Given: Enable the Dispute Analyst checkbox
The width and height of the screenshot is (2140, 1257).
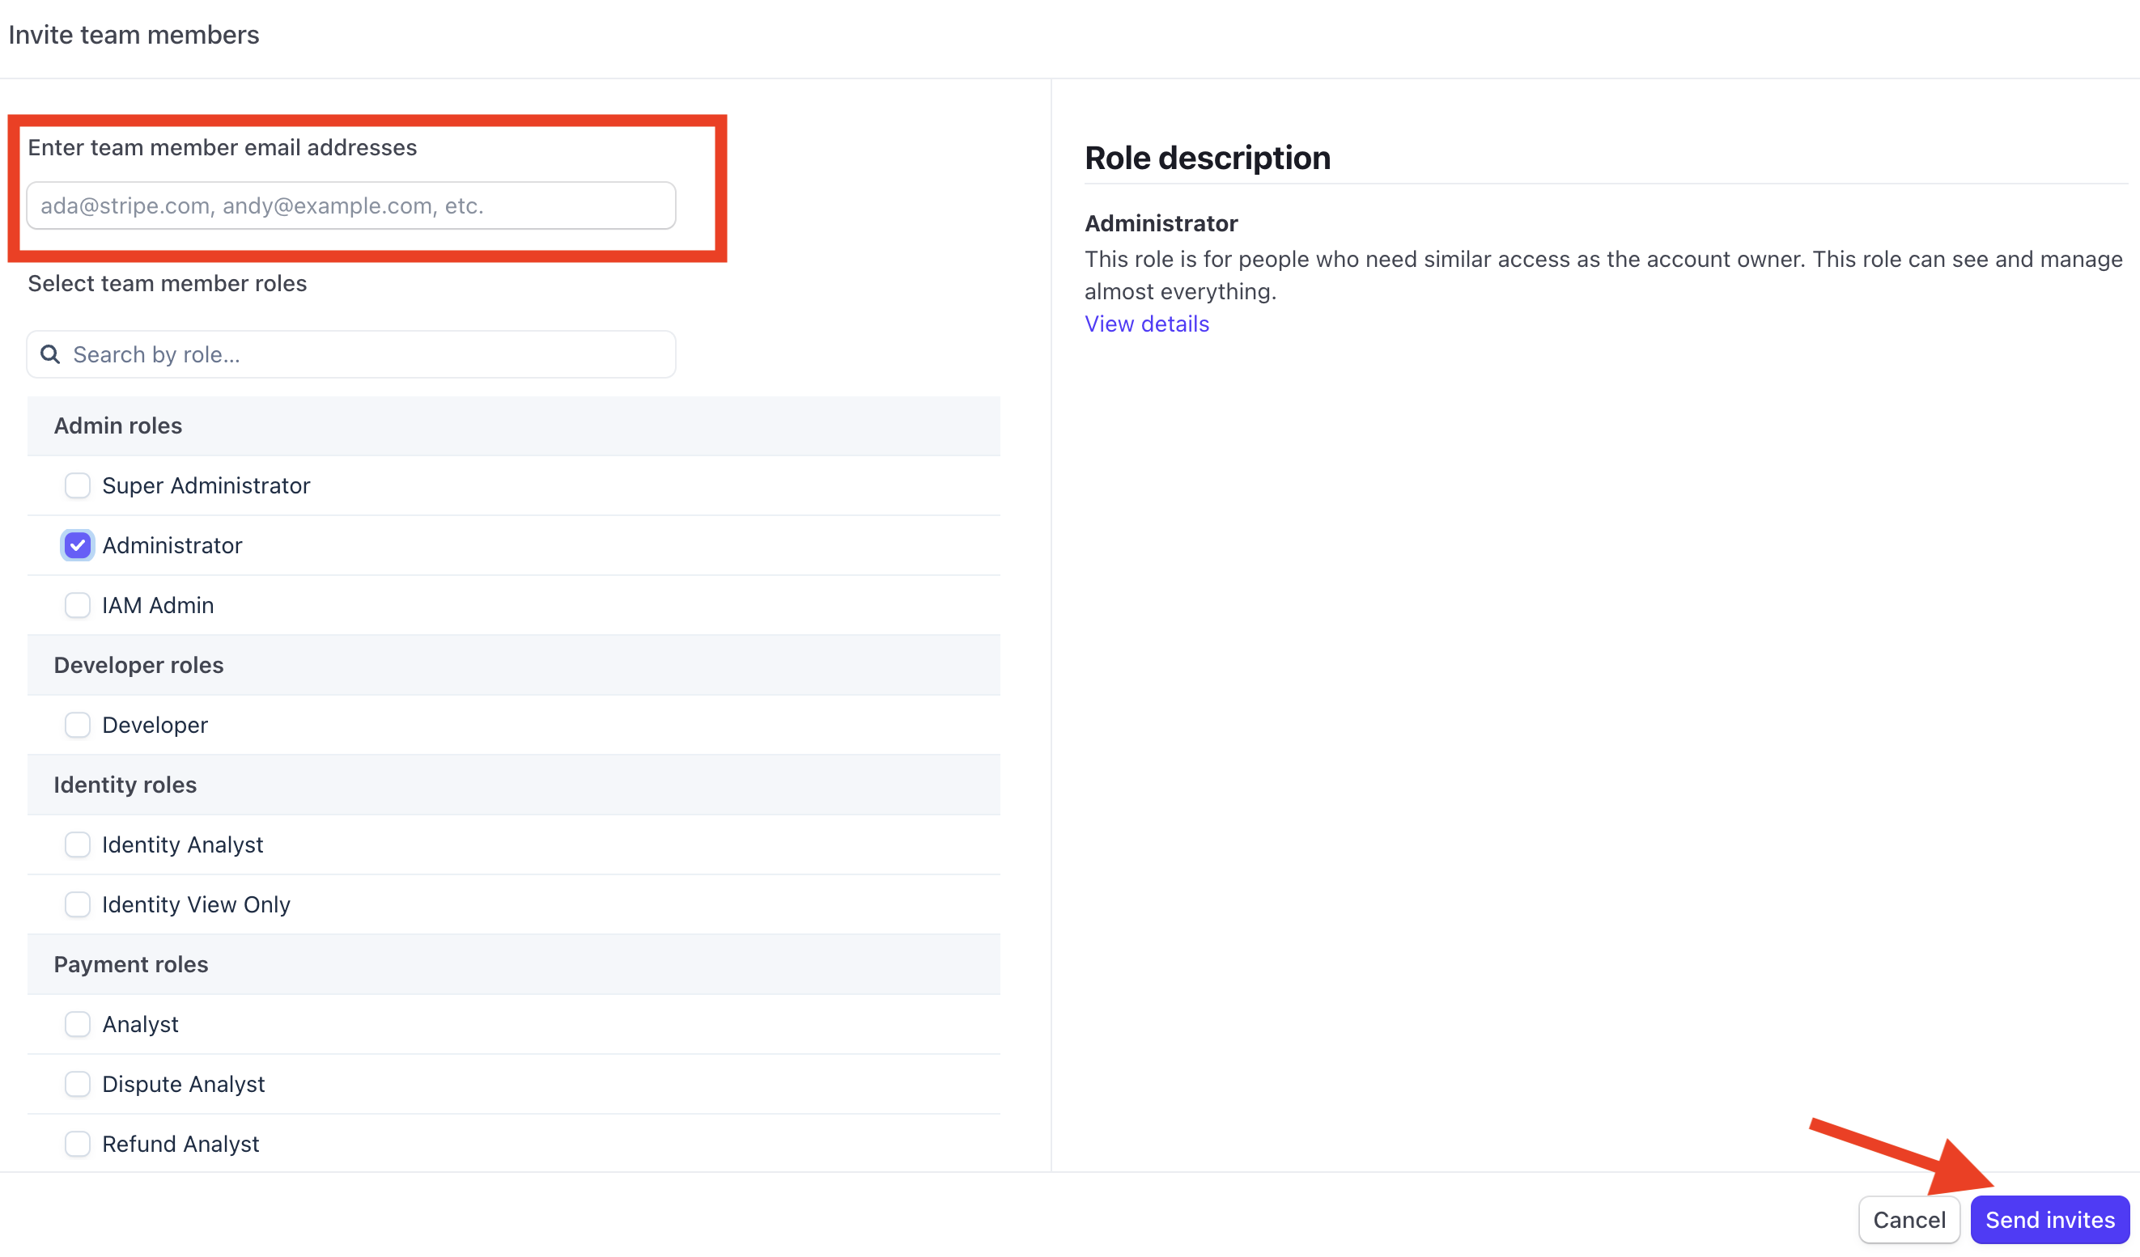Looking at the screenshot, I should 77,1084.
